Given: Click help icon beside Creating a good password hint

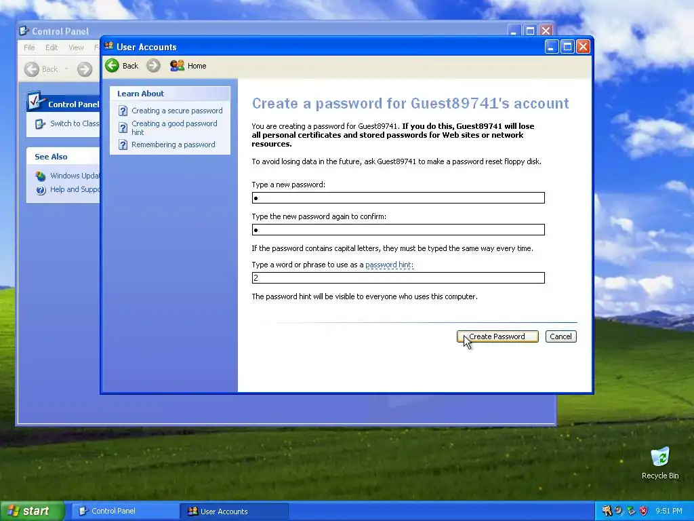Looking at the screenshot, I should [123, 128].
